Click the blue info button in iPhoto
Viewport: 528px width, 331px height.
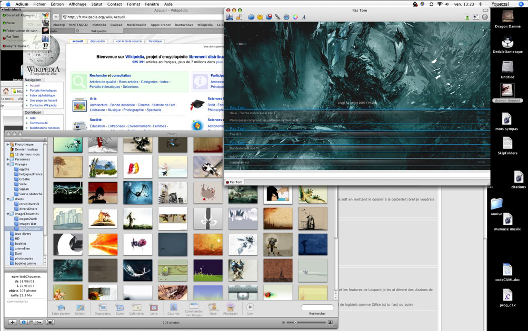[x=24, y=322]
